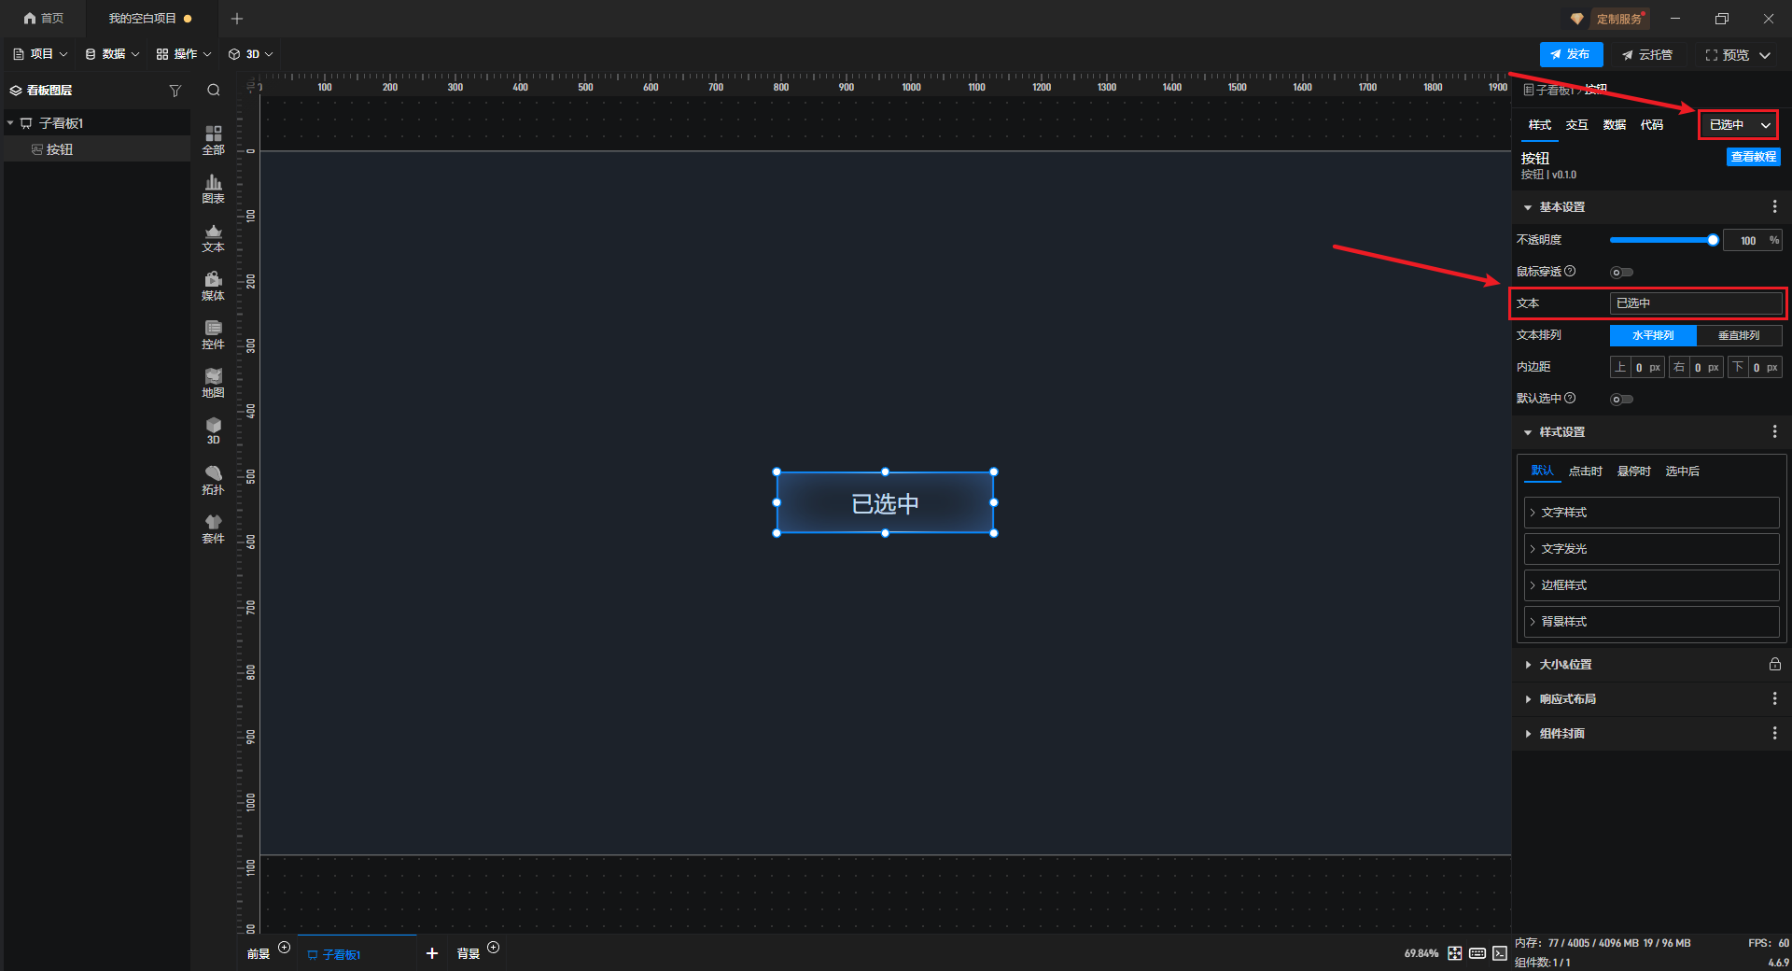Click the 拓扑 (topology) component icon
1792x971 pixels.
(213, 480)
